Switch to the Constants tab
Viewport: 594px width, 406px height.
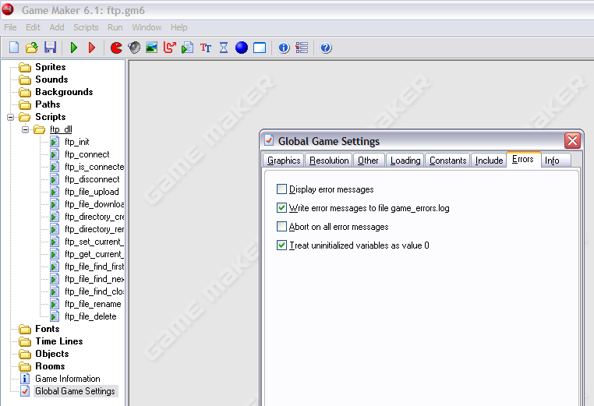(447, 161)
